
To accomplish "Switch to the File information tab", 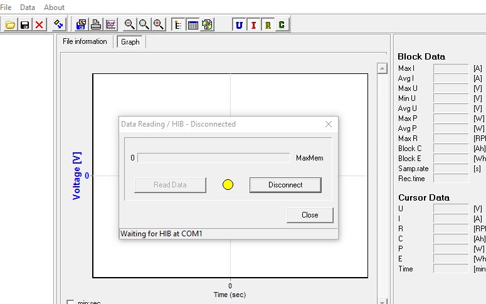I will (x=85, y=42).
